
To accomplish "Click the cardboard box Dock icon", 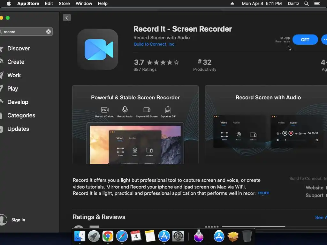I will [x=233, y=236].
